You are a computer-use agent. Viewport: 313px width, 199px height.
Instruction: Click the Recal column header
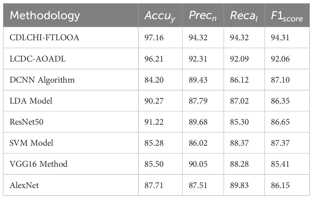244,16
